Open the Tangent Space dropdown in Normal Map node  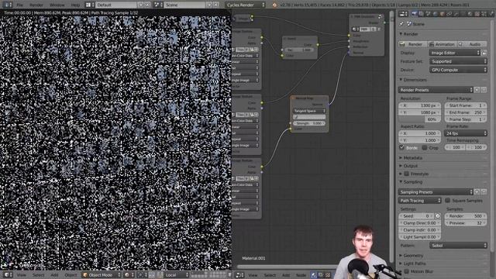(x=309, y=111)
